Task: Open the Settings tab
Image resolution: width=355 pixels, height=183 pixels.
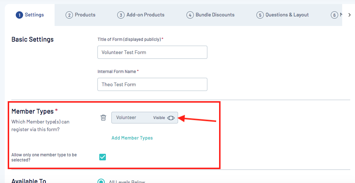Action: [x=30, y=15]
